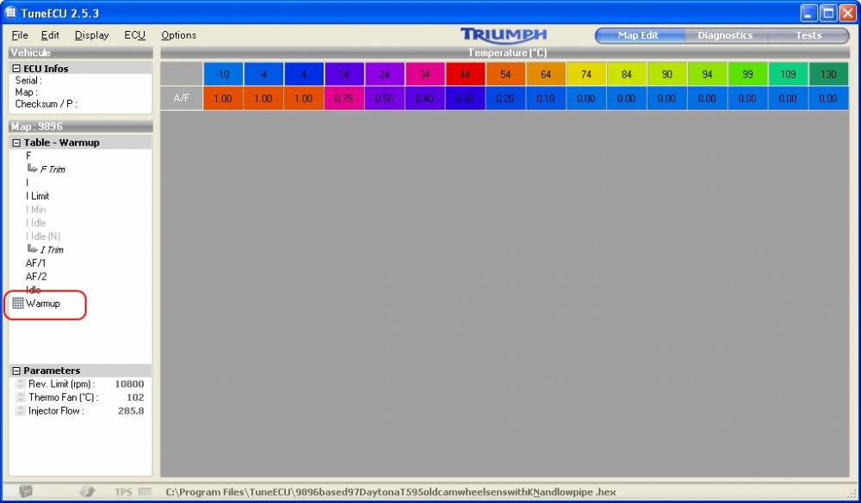Select the 44 °C red header cell
Viewport: 861px width, 503px height.
pyautogui.click(x=465, y=74)
